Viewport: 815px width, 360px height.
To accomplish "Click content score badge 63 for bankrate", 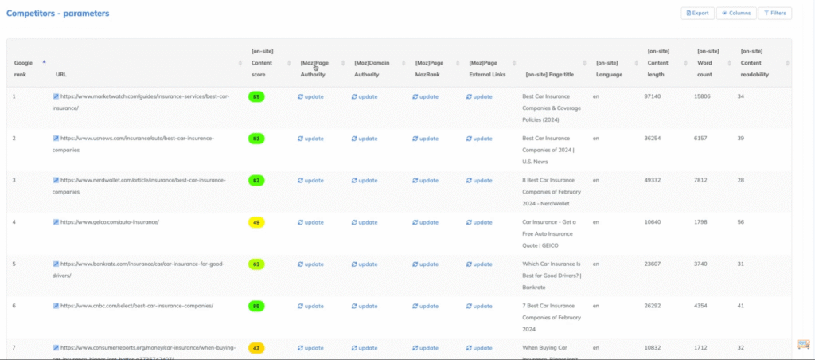I will pyautogui.click(x=256, y=264).
